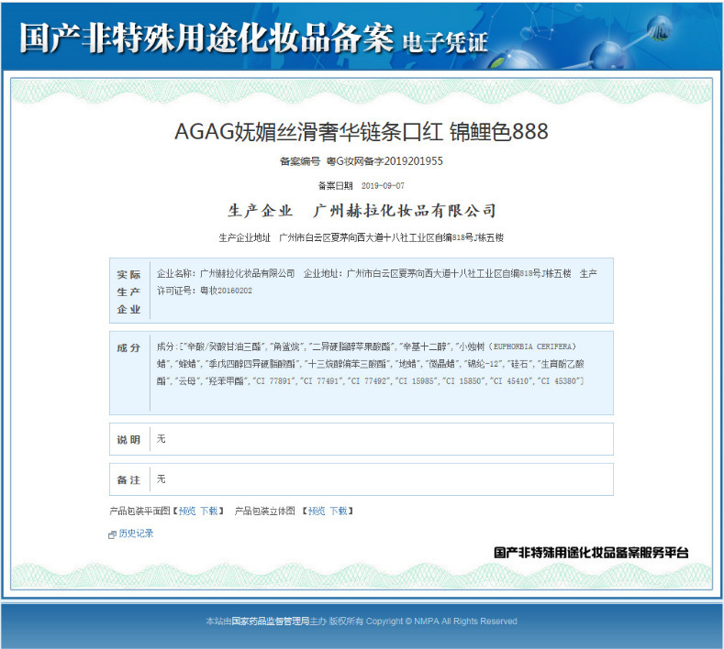This screenshot has width=724, height=649.
Task: Click the 说明 row label
Action: (x=128, y=440)
